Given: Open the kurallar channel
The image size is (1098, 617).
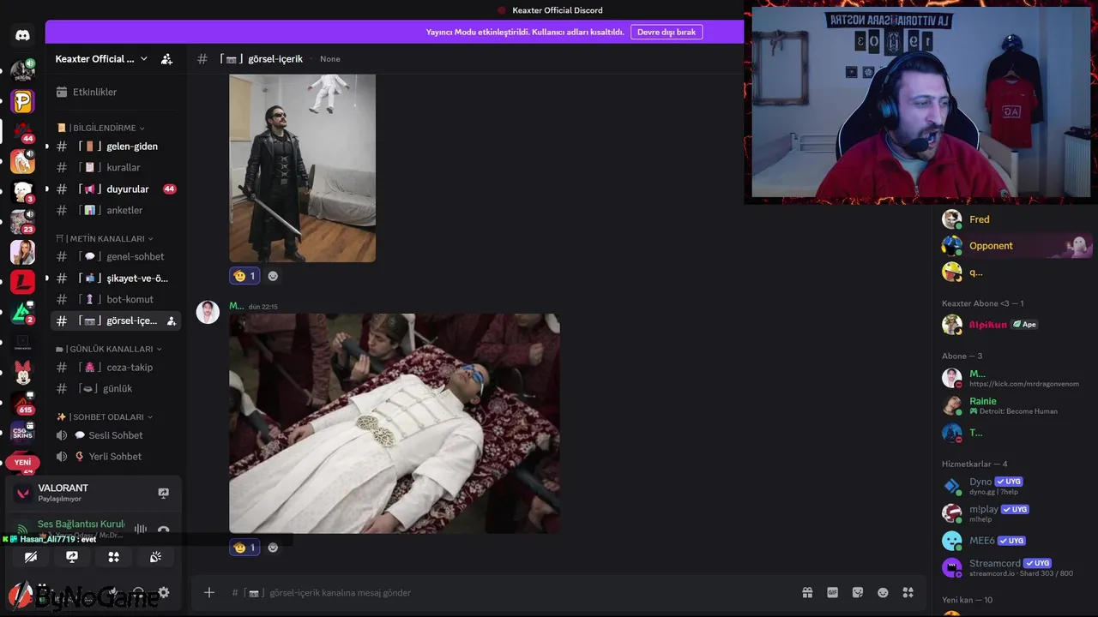Looking at the screenshot, I should coord(116,167).
